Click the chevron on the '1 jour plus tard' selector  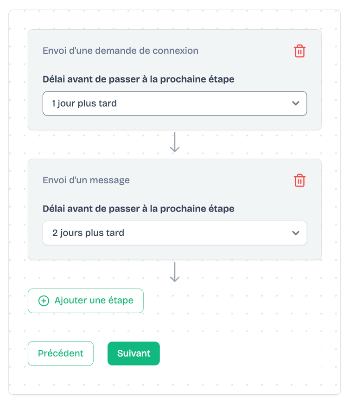296,103
